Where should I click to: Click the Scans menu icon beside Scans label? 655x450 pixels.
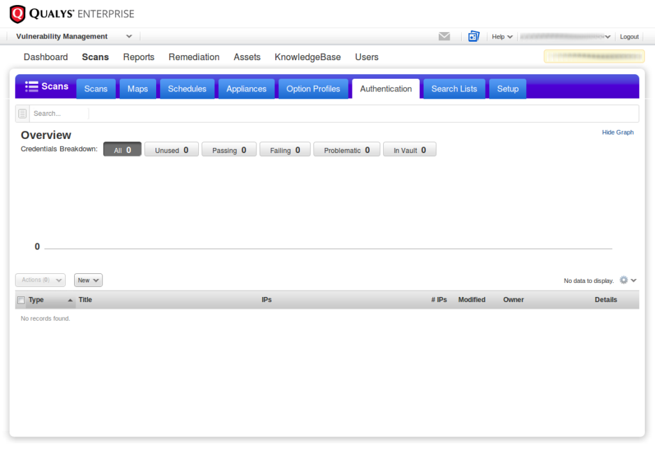pyautogui.click(x=30, y=86)
